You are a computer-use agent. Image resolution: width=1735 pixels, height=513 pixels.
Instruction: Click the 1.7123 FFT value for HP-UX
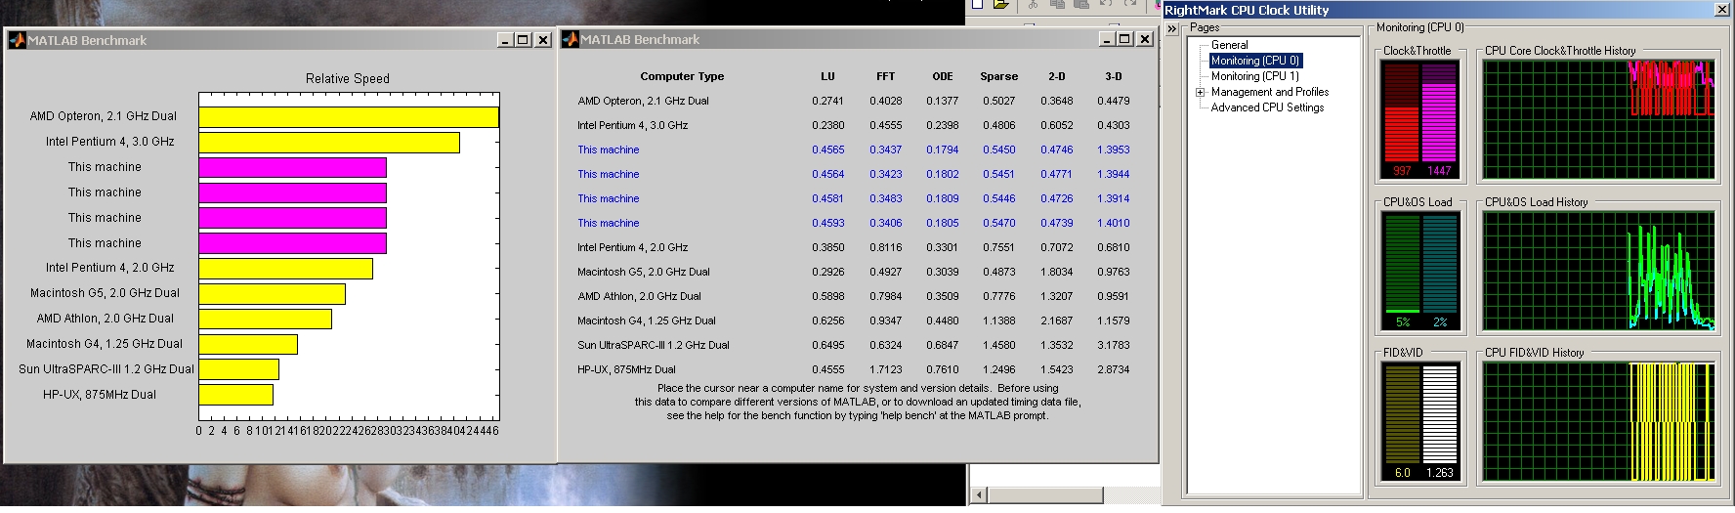(886, 369)
